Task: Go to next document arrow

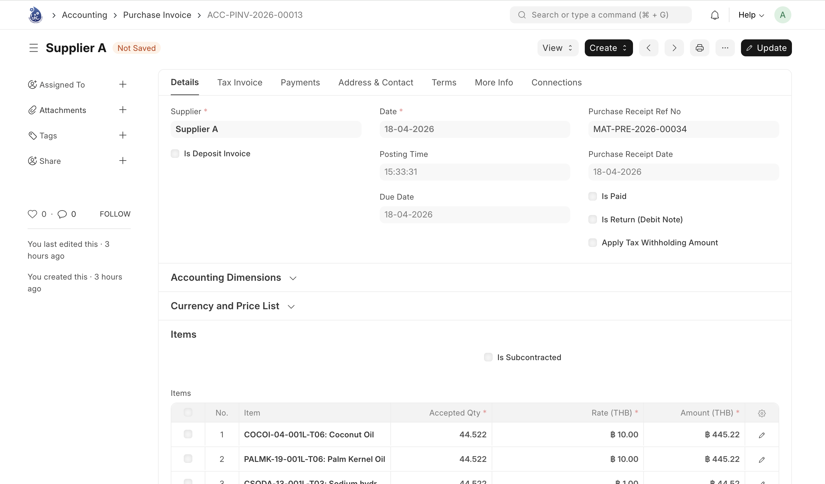Action: (674, 48)
